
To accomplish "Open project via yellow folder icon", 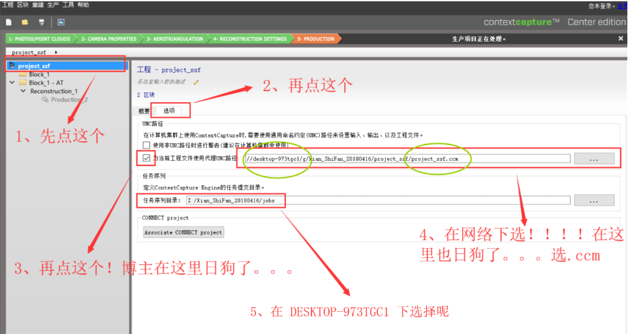I will coord(25,22).
